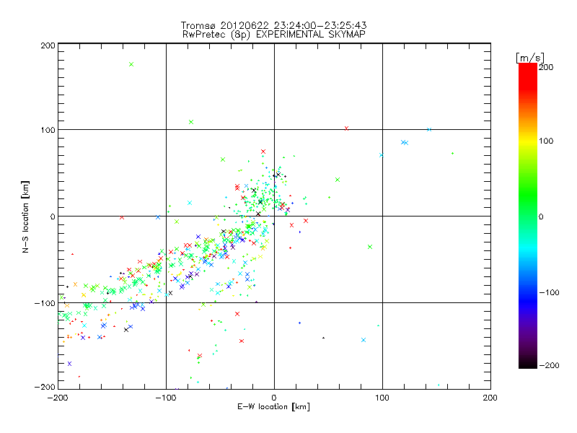Select the cyan X marker near 150 km east, 100 km north
The image size is (577, 433).
coord(429,130)
